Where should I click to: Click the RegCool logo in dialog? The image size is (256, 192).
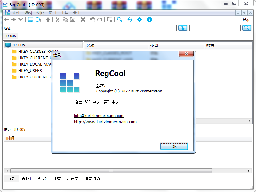point(69,83)
